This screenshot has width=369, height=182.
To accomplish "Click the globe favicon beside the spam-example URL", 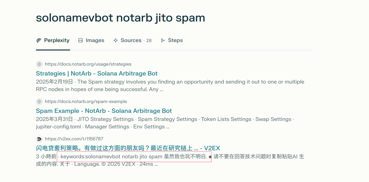I will pyautogui.click(x=39, y=101).
